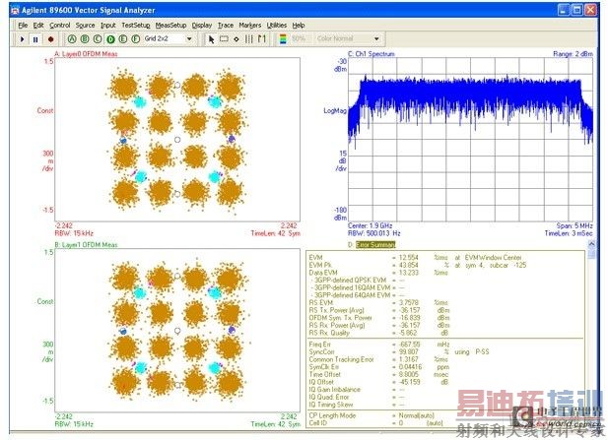The image size is (608, 440).
Task: Open the Help menu
Action: (x=299, y=26)
